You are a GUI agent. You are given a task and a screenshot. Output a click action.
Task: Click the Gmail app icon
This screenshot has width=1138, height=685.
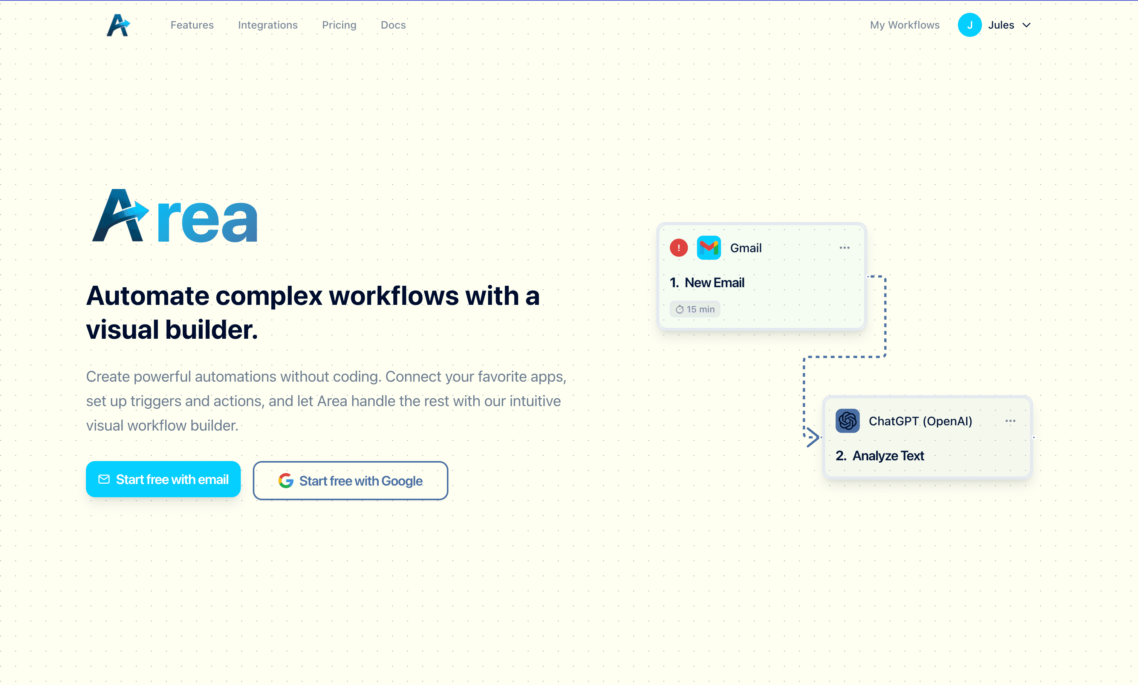pyautogui.click(x=708, y=248)
